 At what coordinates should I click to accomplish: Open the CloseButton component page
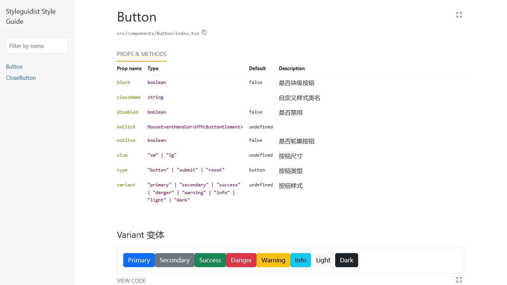pyautogui.click(x=20, y=78)
